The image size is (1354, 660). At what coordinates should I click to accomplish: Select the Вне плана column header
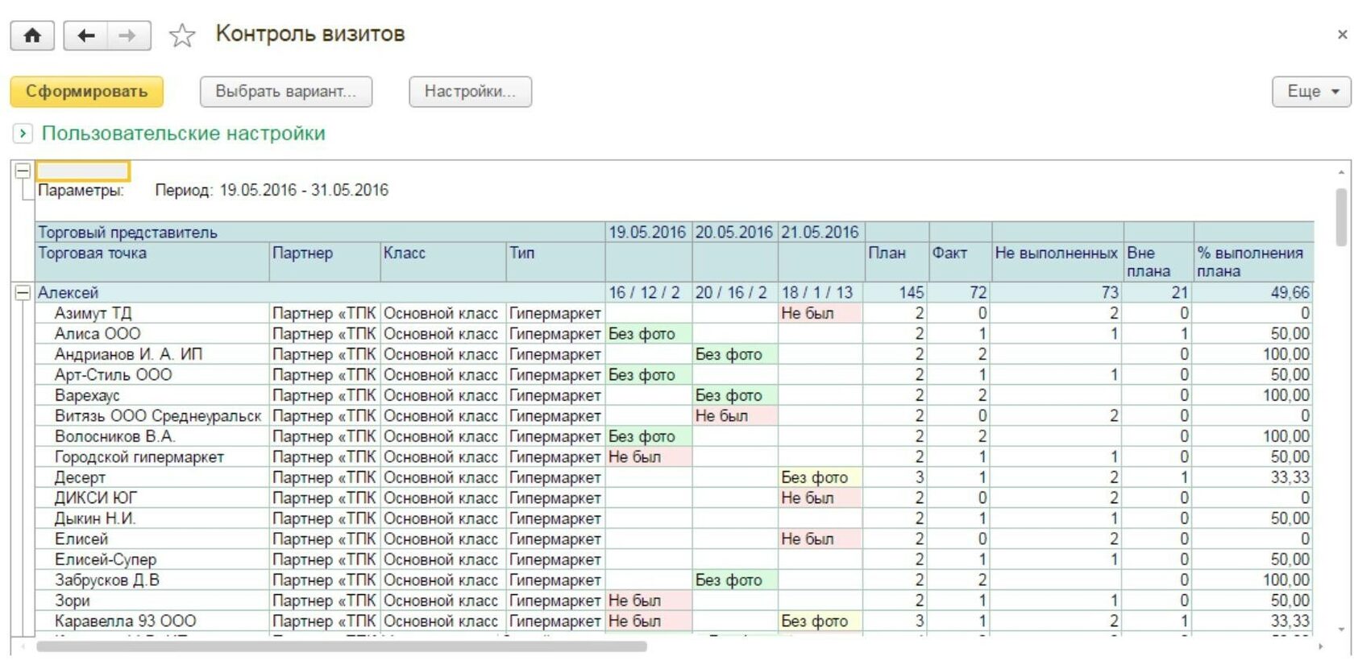(1158, 262)
